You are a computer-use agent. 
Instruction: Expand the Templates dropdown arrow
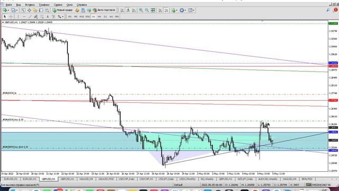194,10
